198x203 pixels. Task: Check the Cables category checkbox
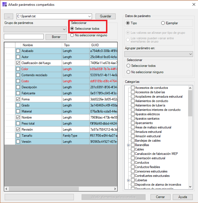(133, 149)
